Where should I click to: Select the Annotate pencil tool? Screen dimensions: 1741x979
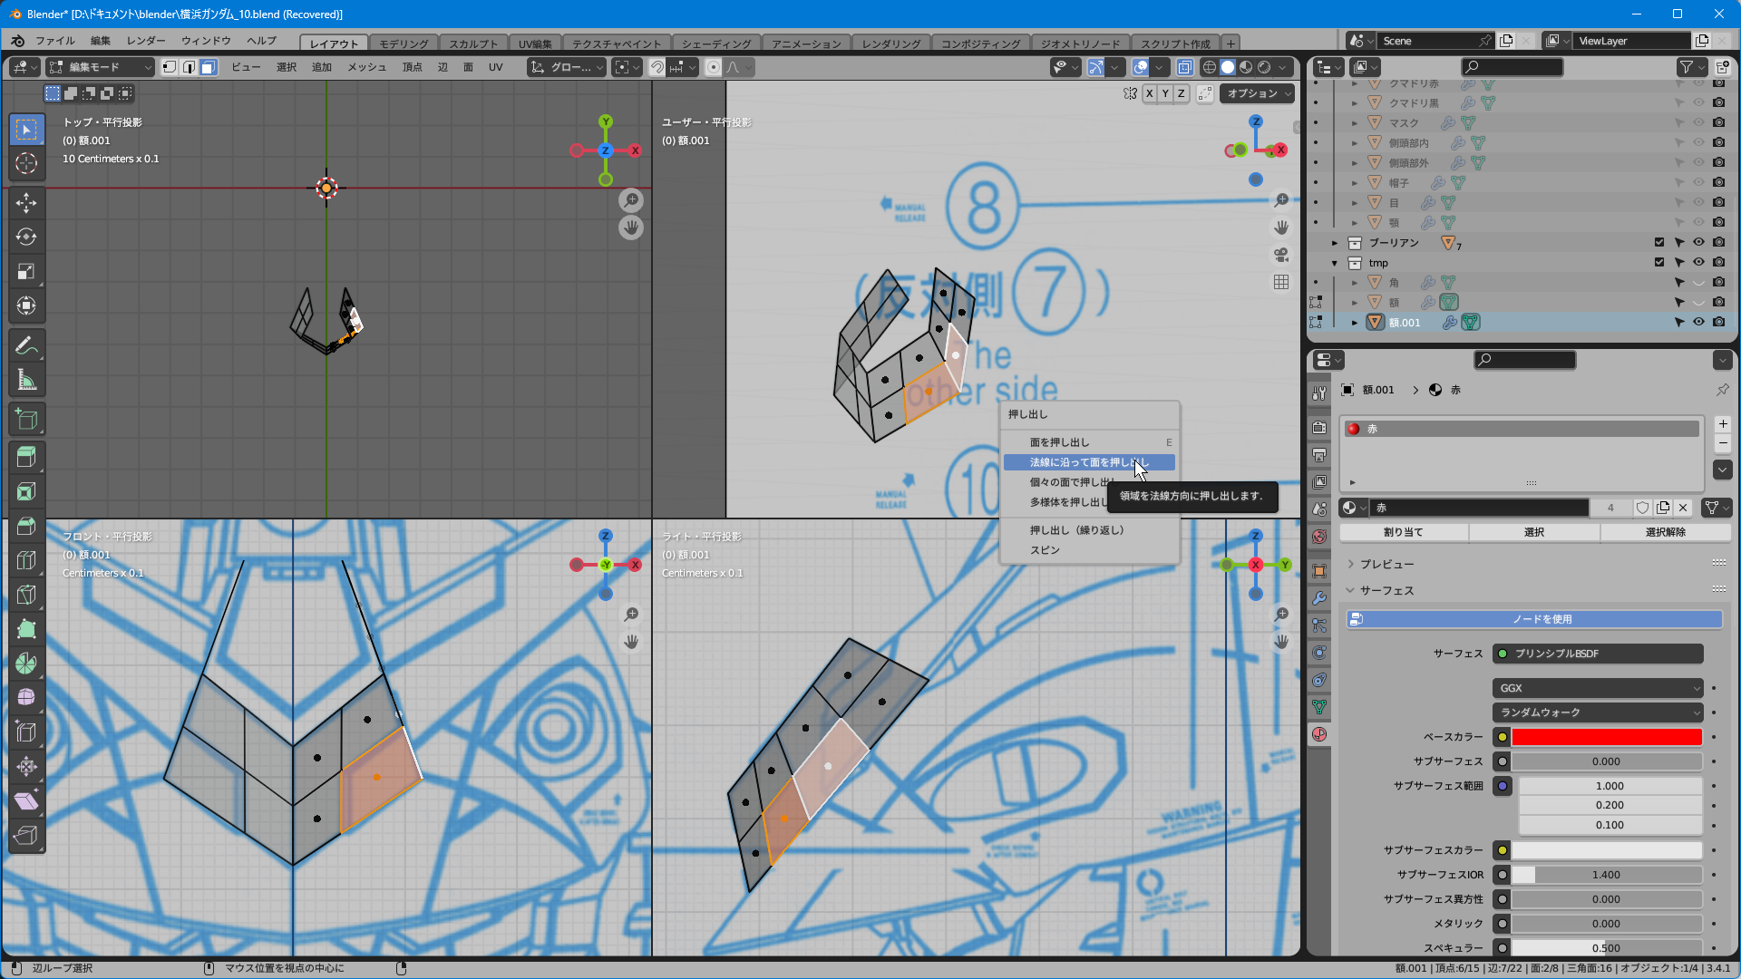26,345
